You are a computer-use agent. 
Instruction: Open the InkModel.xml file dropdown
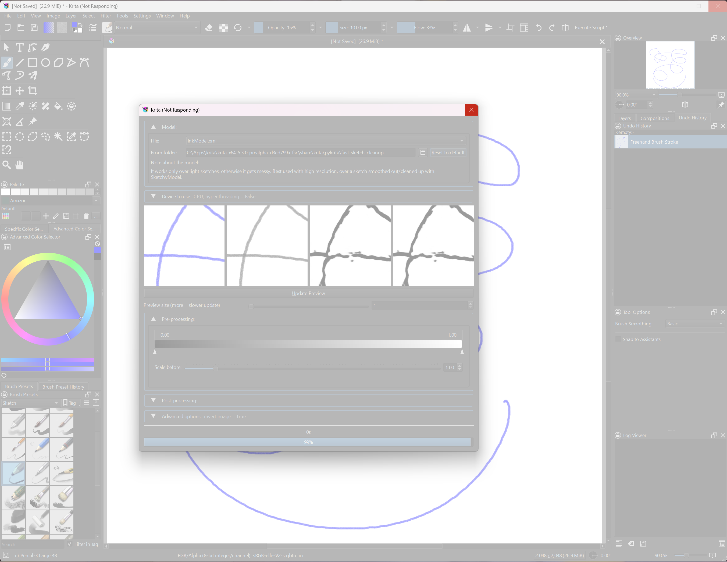325,141
